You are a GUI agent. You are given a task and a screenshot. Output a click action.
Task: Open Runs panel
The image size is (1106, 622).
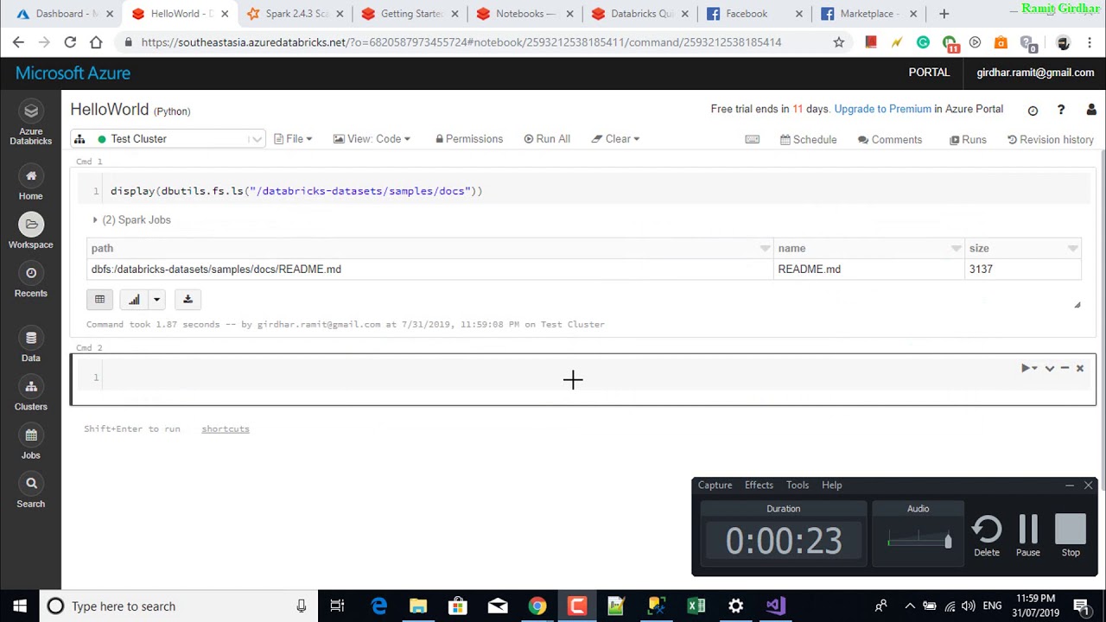pos(968,139)
